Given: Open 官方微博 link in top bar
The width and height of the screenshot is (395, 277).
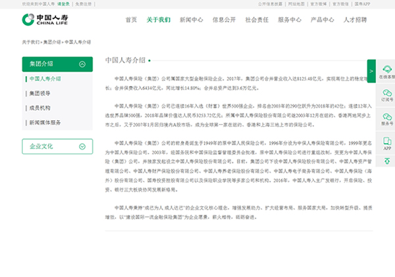Looking at the screenshot, I should (x=319, y=4).
